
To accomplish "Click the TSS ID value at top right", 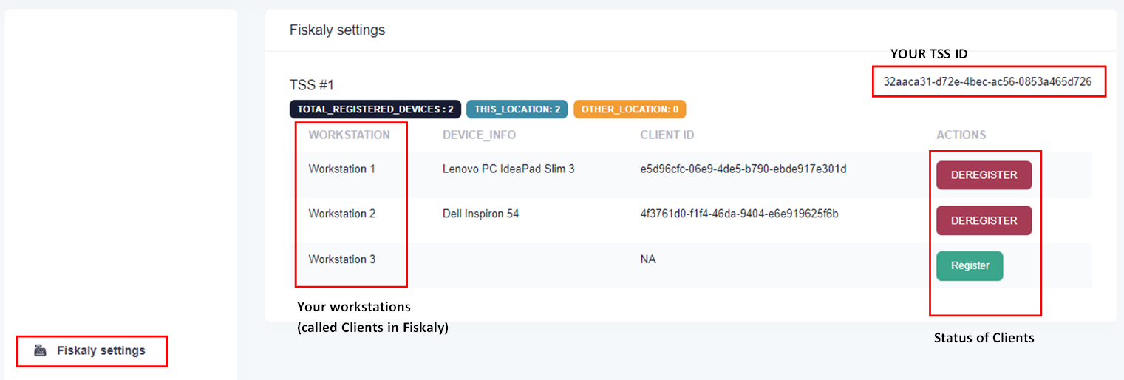I will [x=987, y=81].
